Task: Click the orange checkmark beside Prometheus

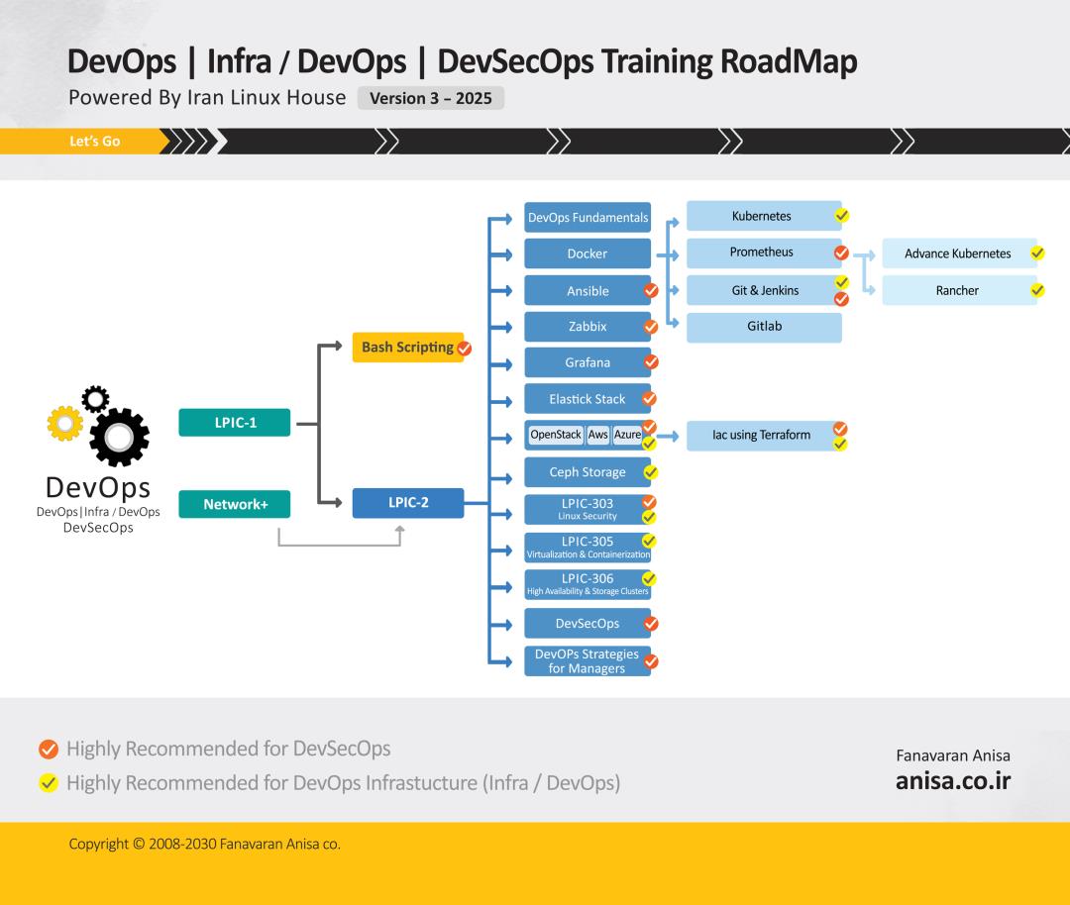Action: point(841,252)
